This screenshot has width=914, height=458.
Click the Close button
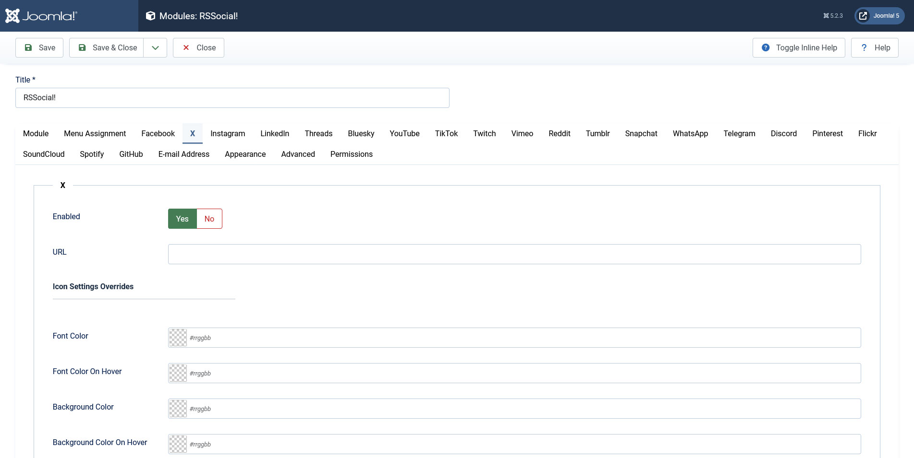[198, 47]
